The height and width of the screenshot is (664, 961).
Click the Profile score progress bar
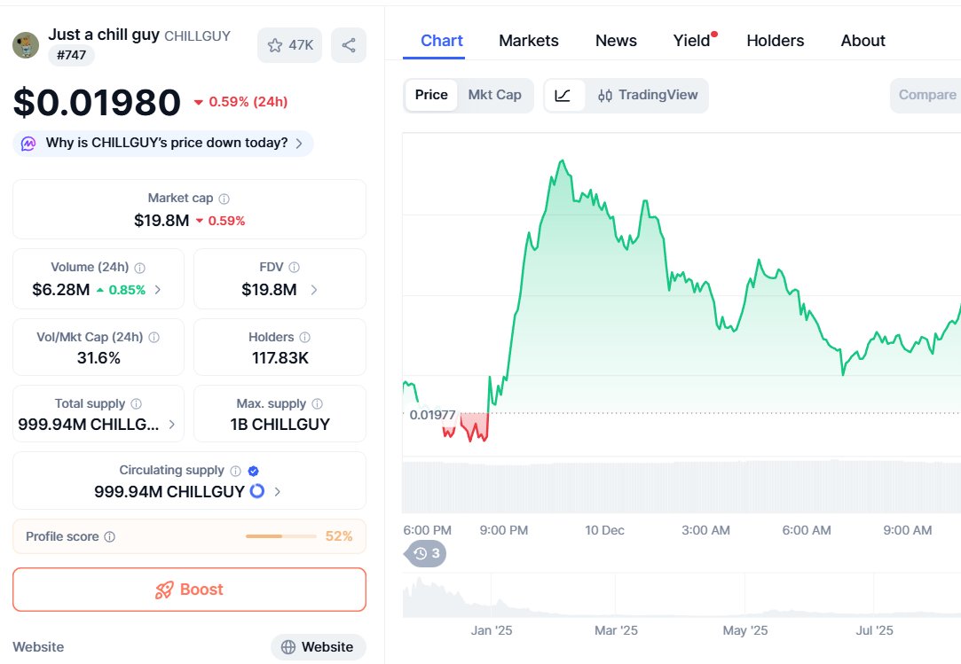coord(280,537)
